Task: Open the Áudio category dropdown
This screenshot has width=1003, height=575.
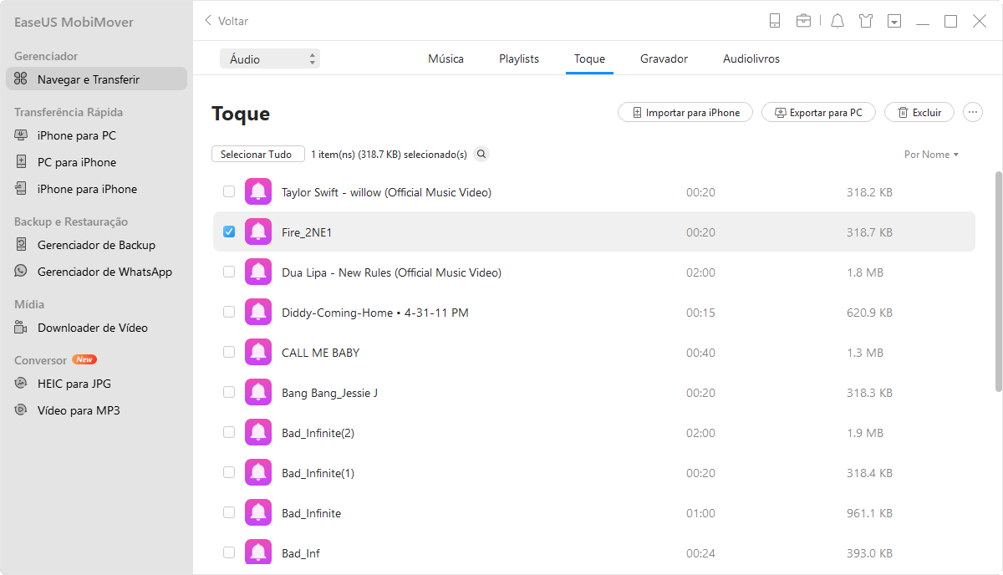Action: 270,59
